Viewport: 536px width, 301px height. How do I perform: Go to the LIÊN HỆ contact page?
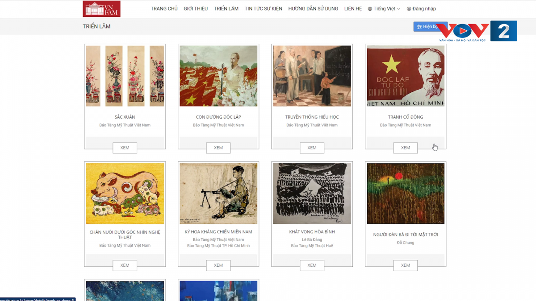(353, 9)
